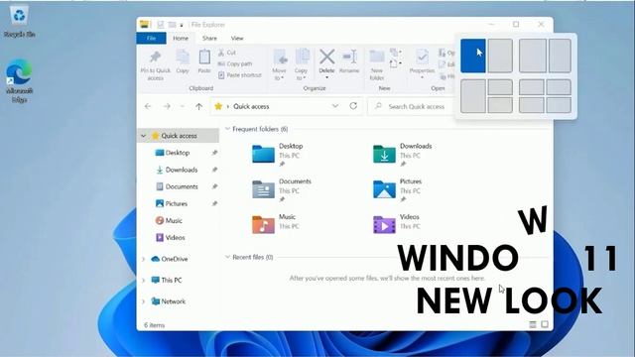The width and height of the screenshot is (635, 357).
Task: Select the Videos frequent folder icon
Action: 384,225
